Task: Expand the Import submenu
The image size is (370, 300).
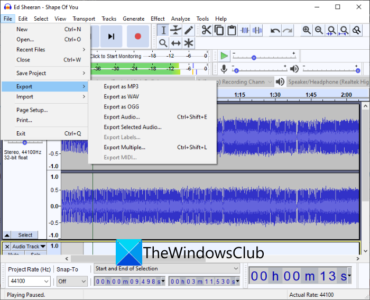Action: click(x=45, y=97)
